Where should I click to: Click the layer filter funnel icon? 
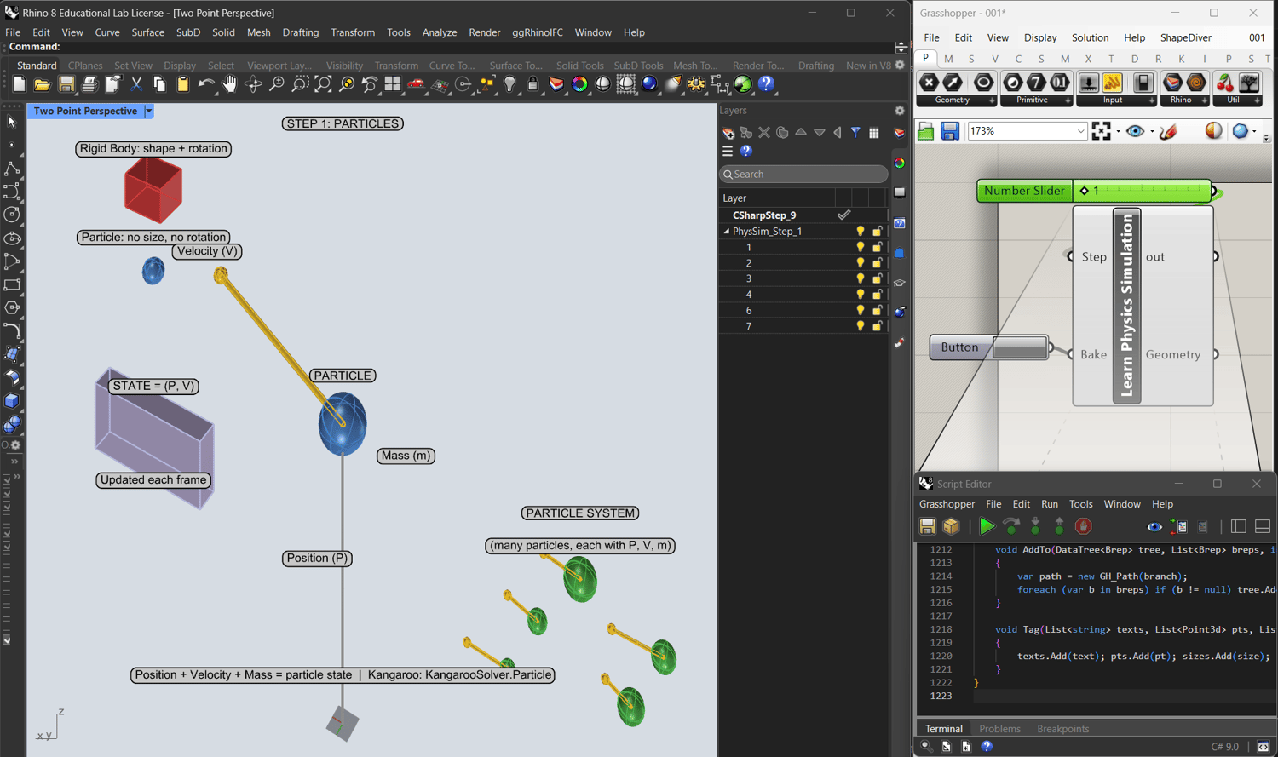pyautogui.click(x=855, y=133)
